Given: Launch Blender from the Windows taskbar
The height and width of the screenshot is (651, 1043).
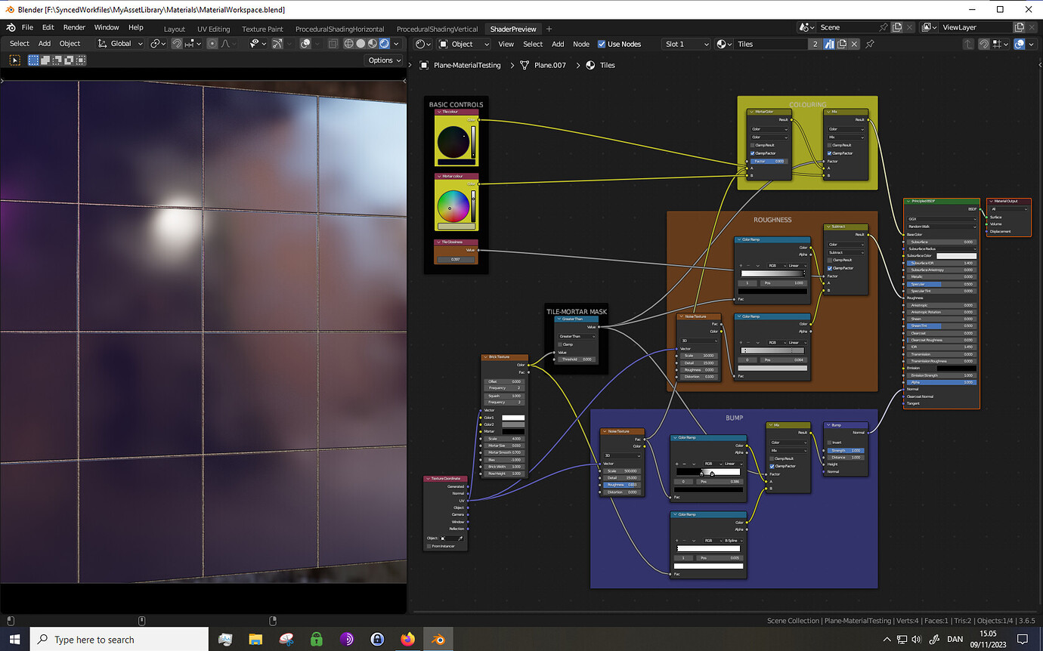Looking at the screenshot, I should click(438, 640).
